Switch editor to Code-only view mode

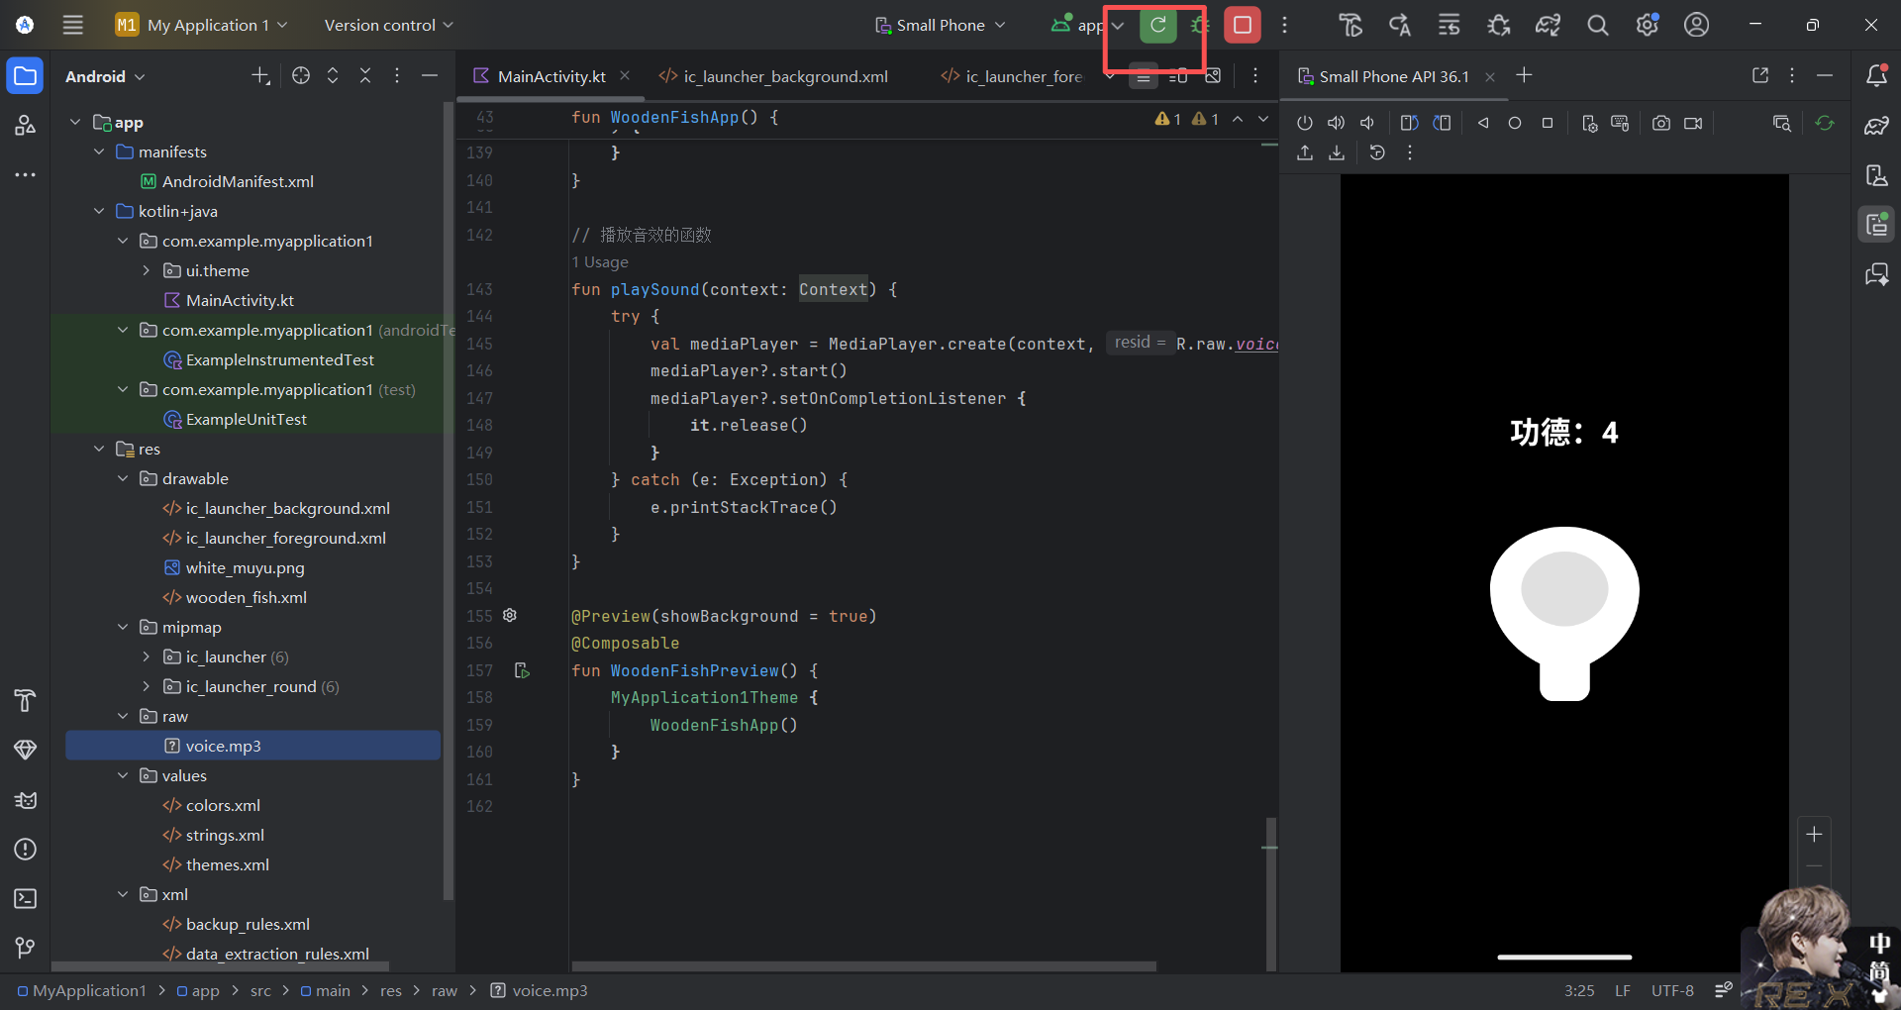(1143, 76)
